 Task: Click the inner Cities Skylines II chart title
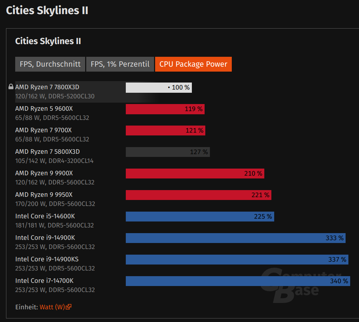pyautogui.click(x=48, y=41)
